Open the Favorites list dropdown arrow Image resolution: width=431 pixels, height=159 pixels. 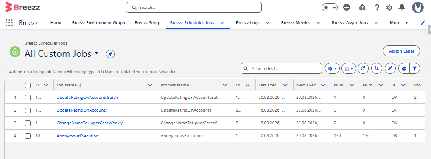(334, 8)
